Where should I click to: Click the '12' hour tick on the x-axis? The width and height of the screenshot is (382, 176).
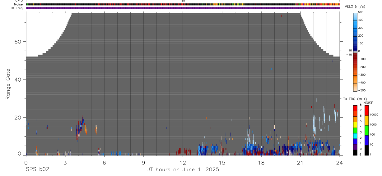183,162
